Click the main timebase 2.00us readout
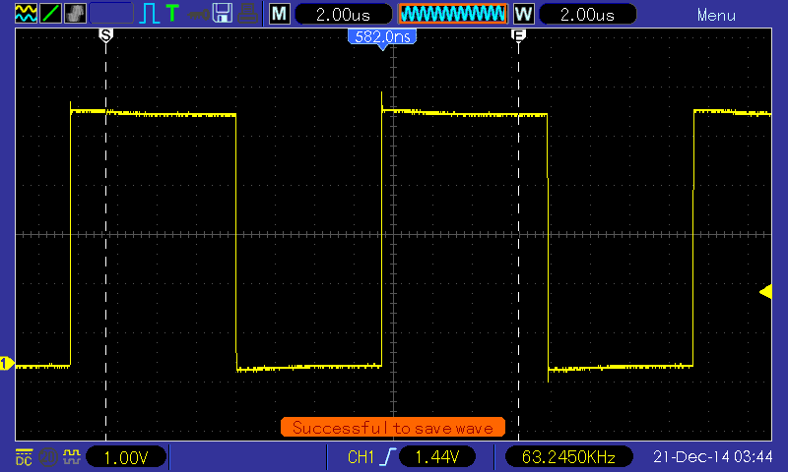 coord(343,15)
